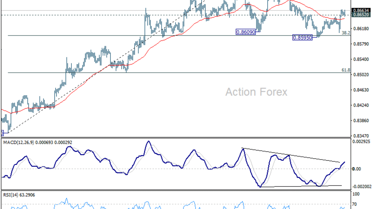This screenshot has height=209, width=372.
Task: Click the partial label box at bottom-left of price chart
Action: [2, 133]
